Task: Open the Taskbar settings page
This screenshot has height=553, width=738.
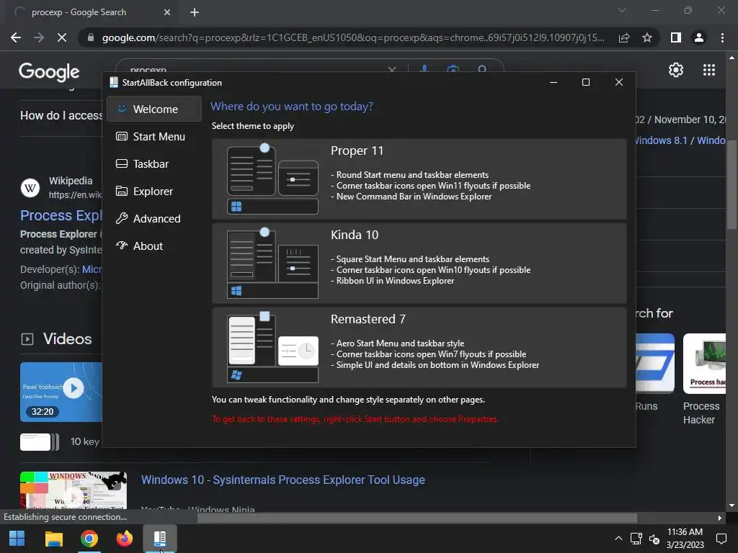Action: (154, 163)
